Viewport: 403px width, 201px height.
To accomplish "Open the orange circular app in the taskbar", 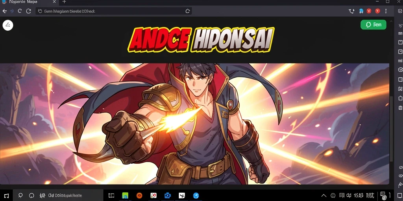I will pyautogui.click(x=139, y=196).
